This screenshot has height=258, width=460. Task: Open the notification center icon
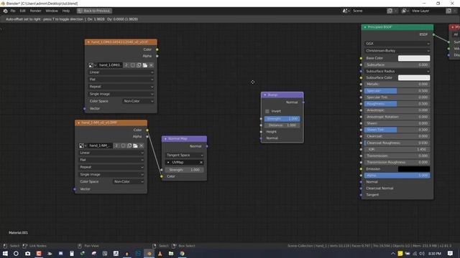pos(451,254)
